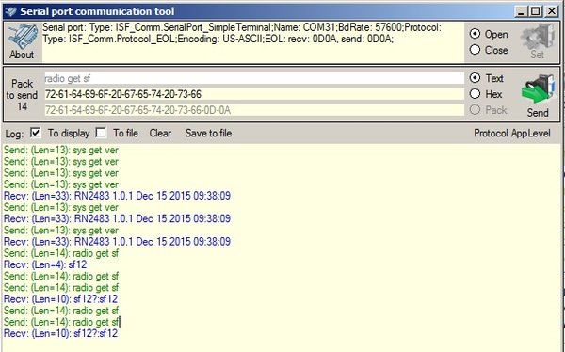565x352 pixels.
Task: Switch to AppLevel log view
Action: pos(531,134)
